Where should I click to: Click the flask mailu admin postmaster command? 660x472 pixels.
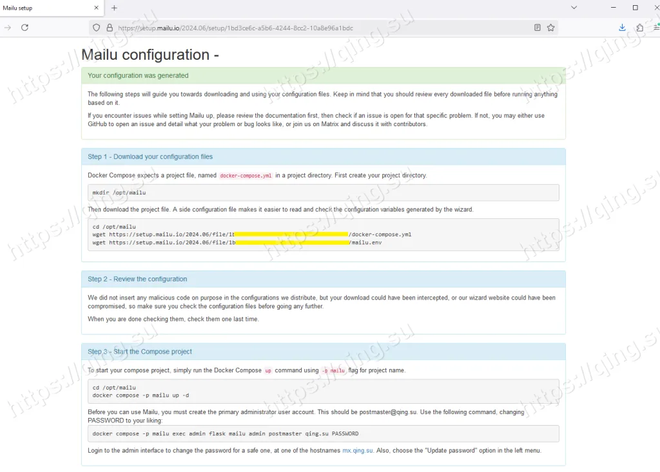point(225,434)
